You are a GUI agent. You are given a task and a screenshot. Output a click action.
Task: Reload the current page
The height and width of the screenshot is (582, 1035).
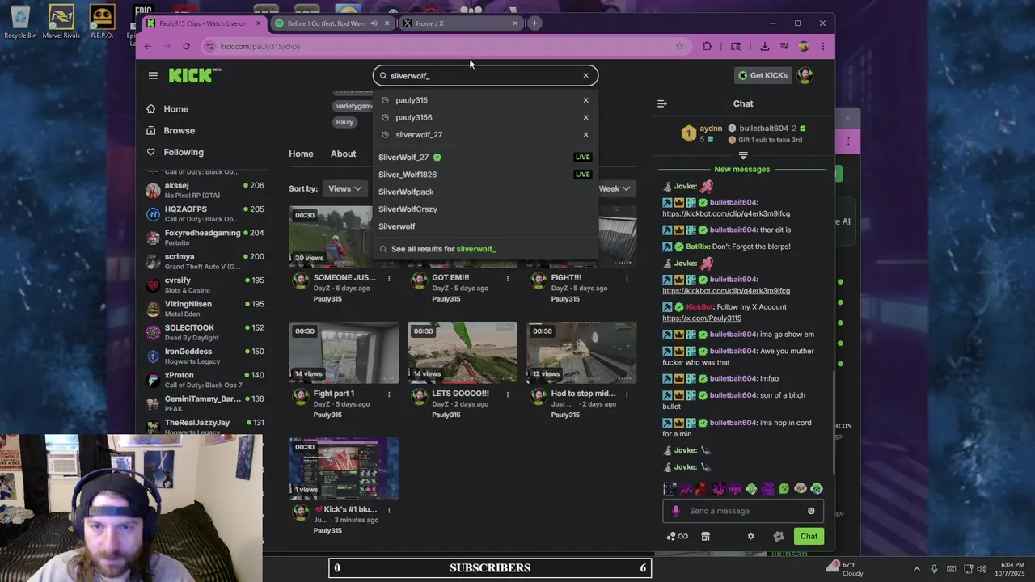(186, 46)
